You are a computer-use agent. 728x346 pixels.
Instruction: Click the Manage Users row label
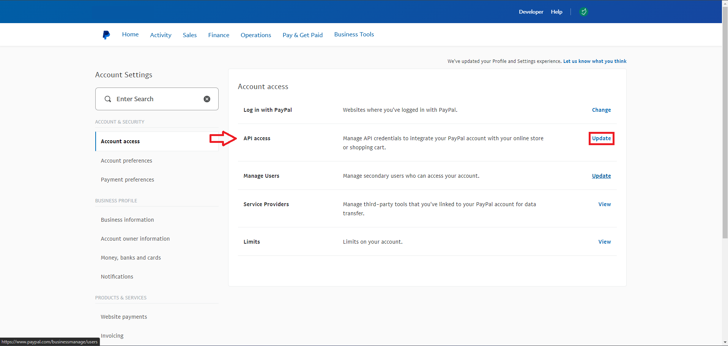pyautogui.click(x=261, y=176)
